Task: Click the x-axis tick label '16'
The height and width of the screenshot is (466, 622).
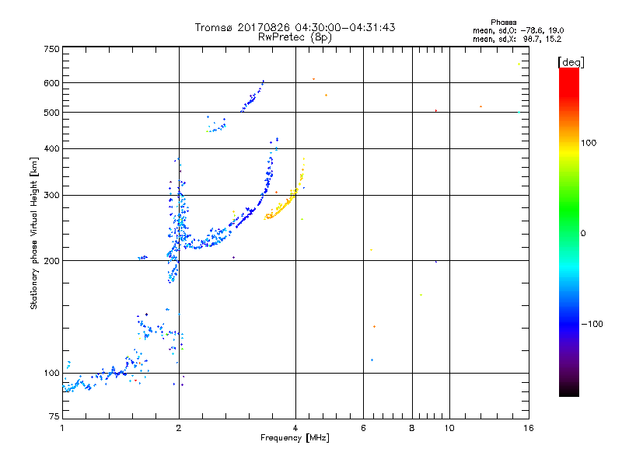Action: [x=529, y=428]
